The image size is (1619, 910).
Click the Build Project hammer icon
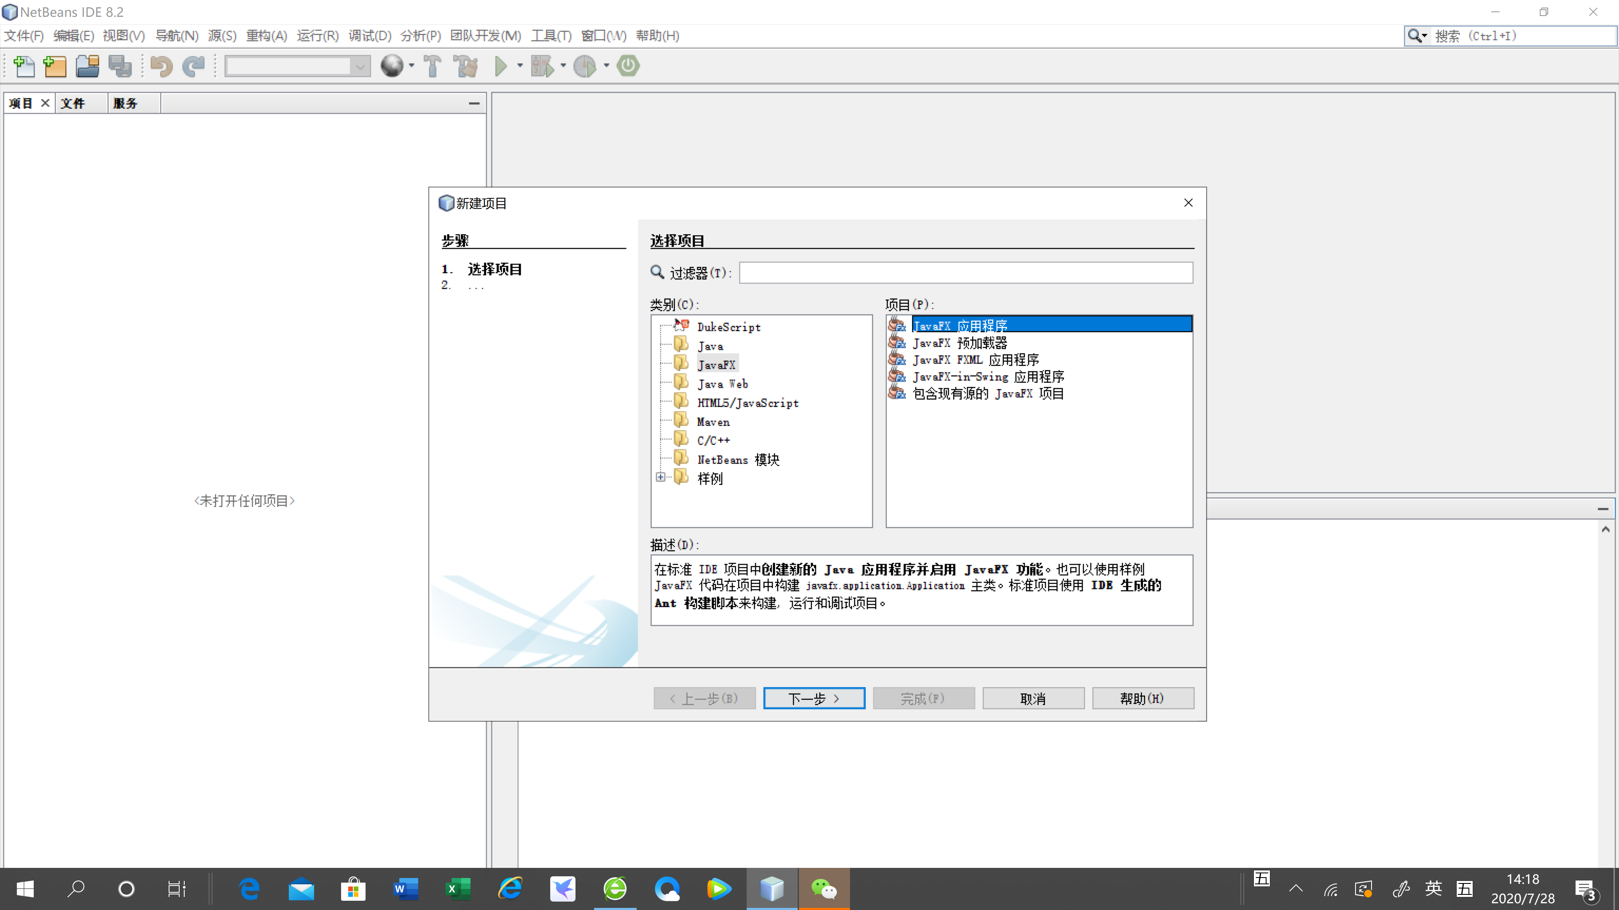click(x=433, y=66)
